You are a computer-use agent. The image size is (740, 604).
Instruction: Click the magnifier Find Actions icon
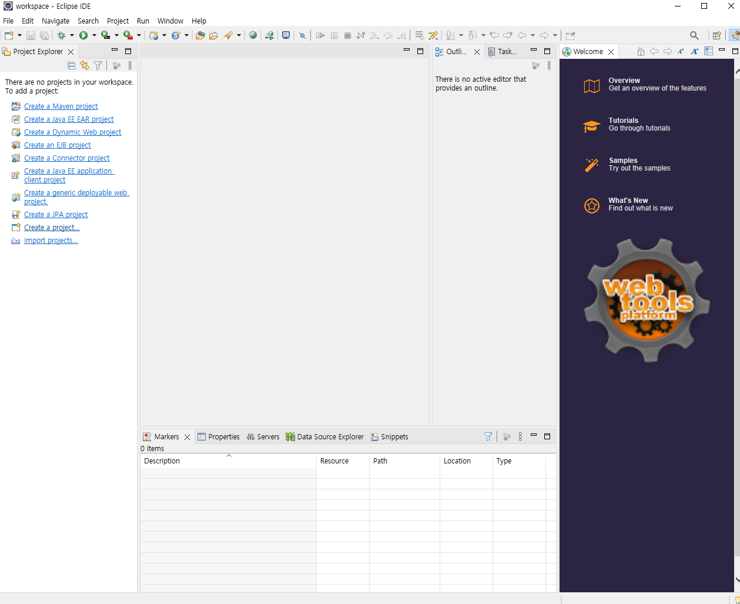[x=694, y=35]
